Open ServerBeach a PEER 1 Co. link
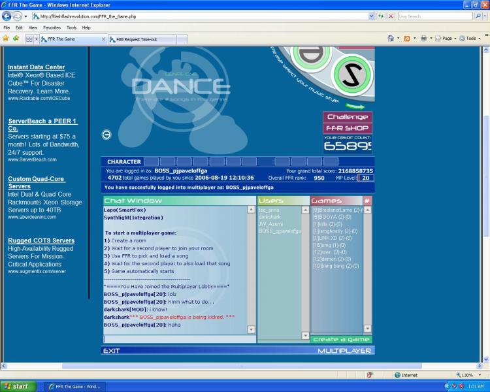490x392 pixels. [42, 124]
